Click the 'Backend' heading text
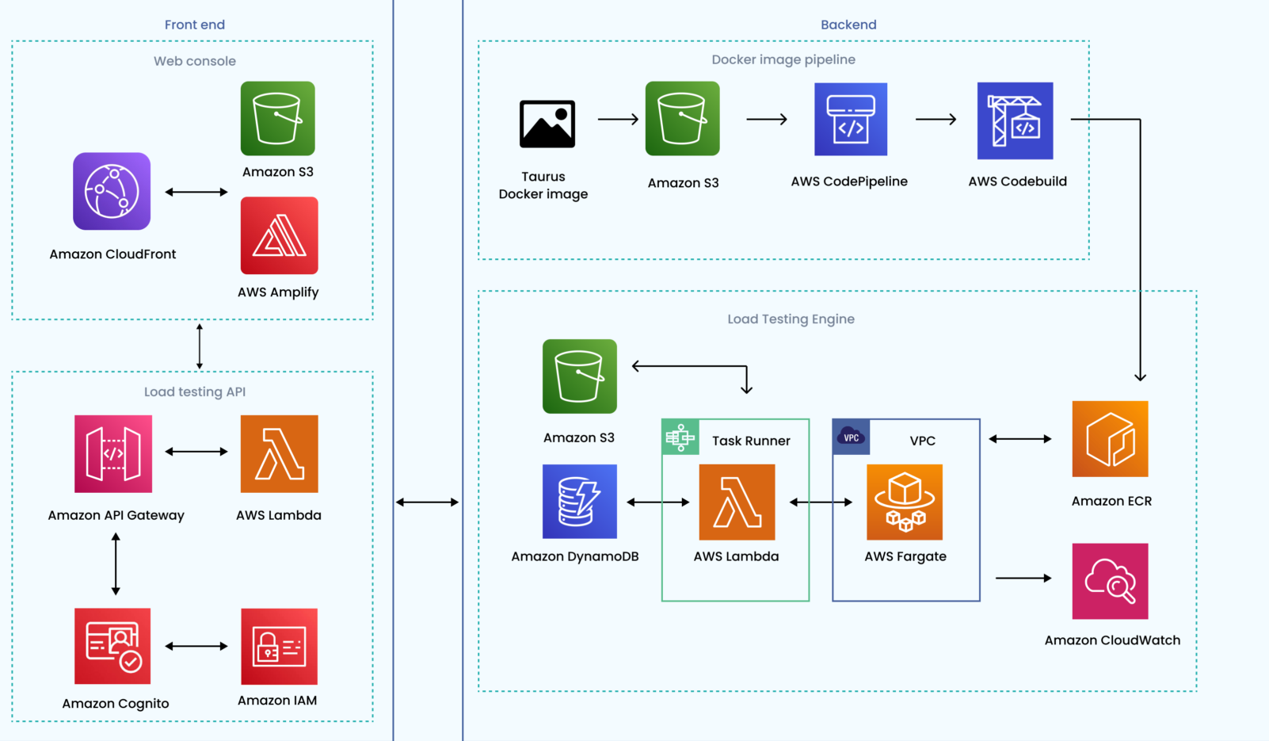 coord(848,25)
